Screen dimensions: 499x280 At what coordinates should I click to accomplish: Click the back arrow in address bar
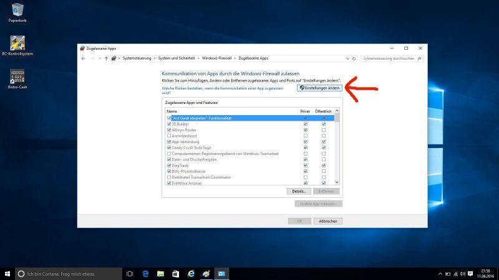84,58
